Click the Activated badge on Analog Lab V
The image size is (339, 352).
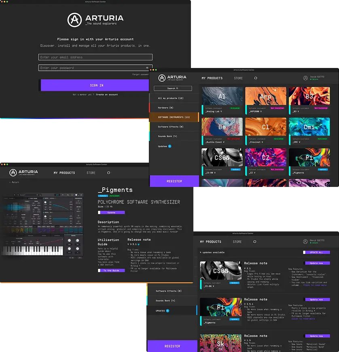(235, 108)
